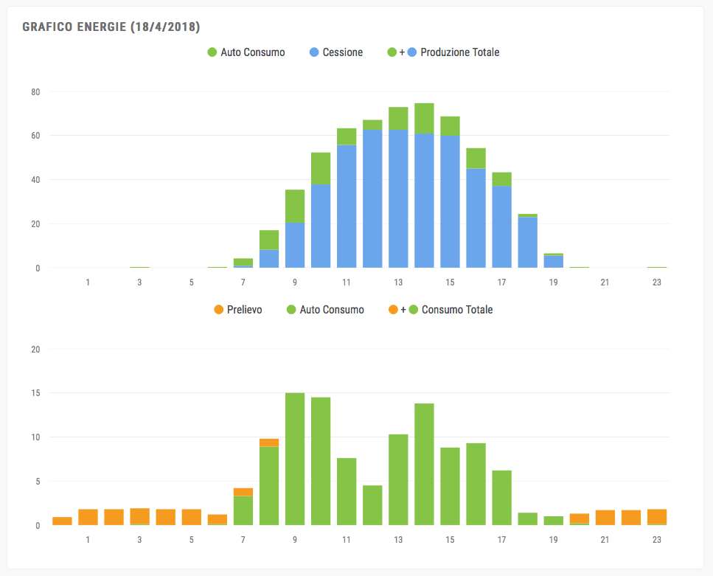
Task: Click the blue Cessione legend dot
Action: [x=314, y=52]
